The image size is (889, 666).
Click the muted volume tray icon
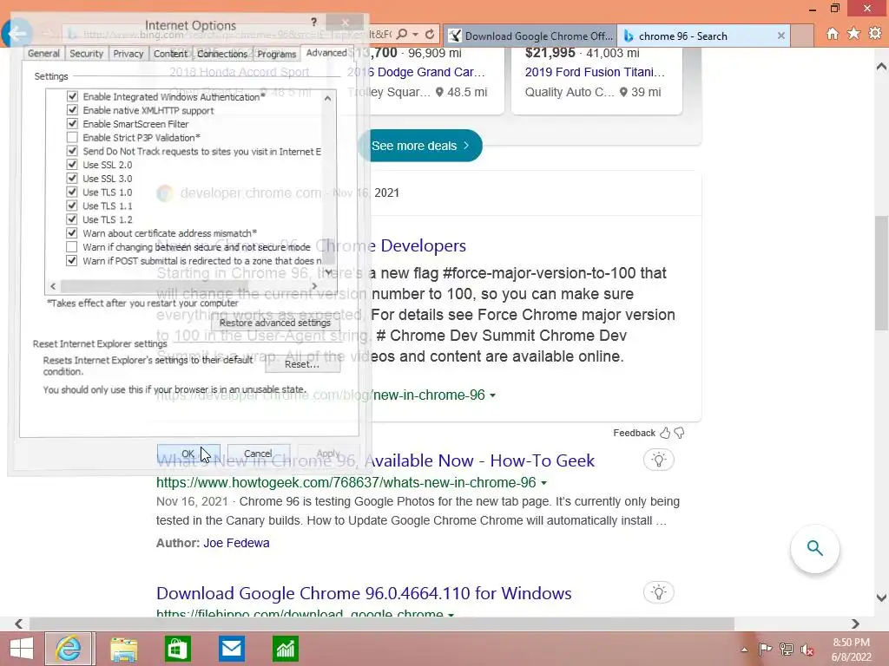pos(807,650)
